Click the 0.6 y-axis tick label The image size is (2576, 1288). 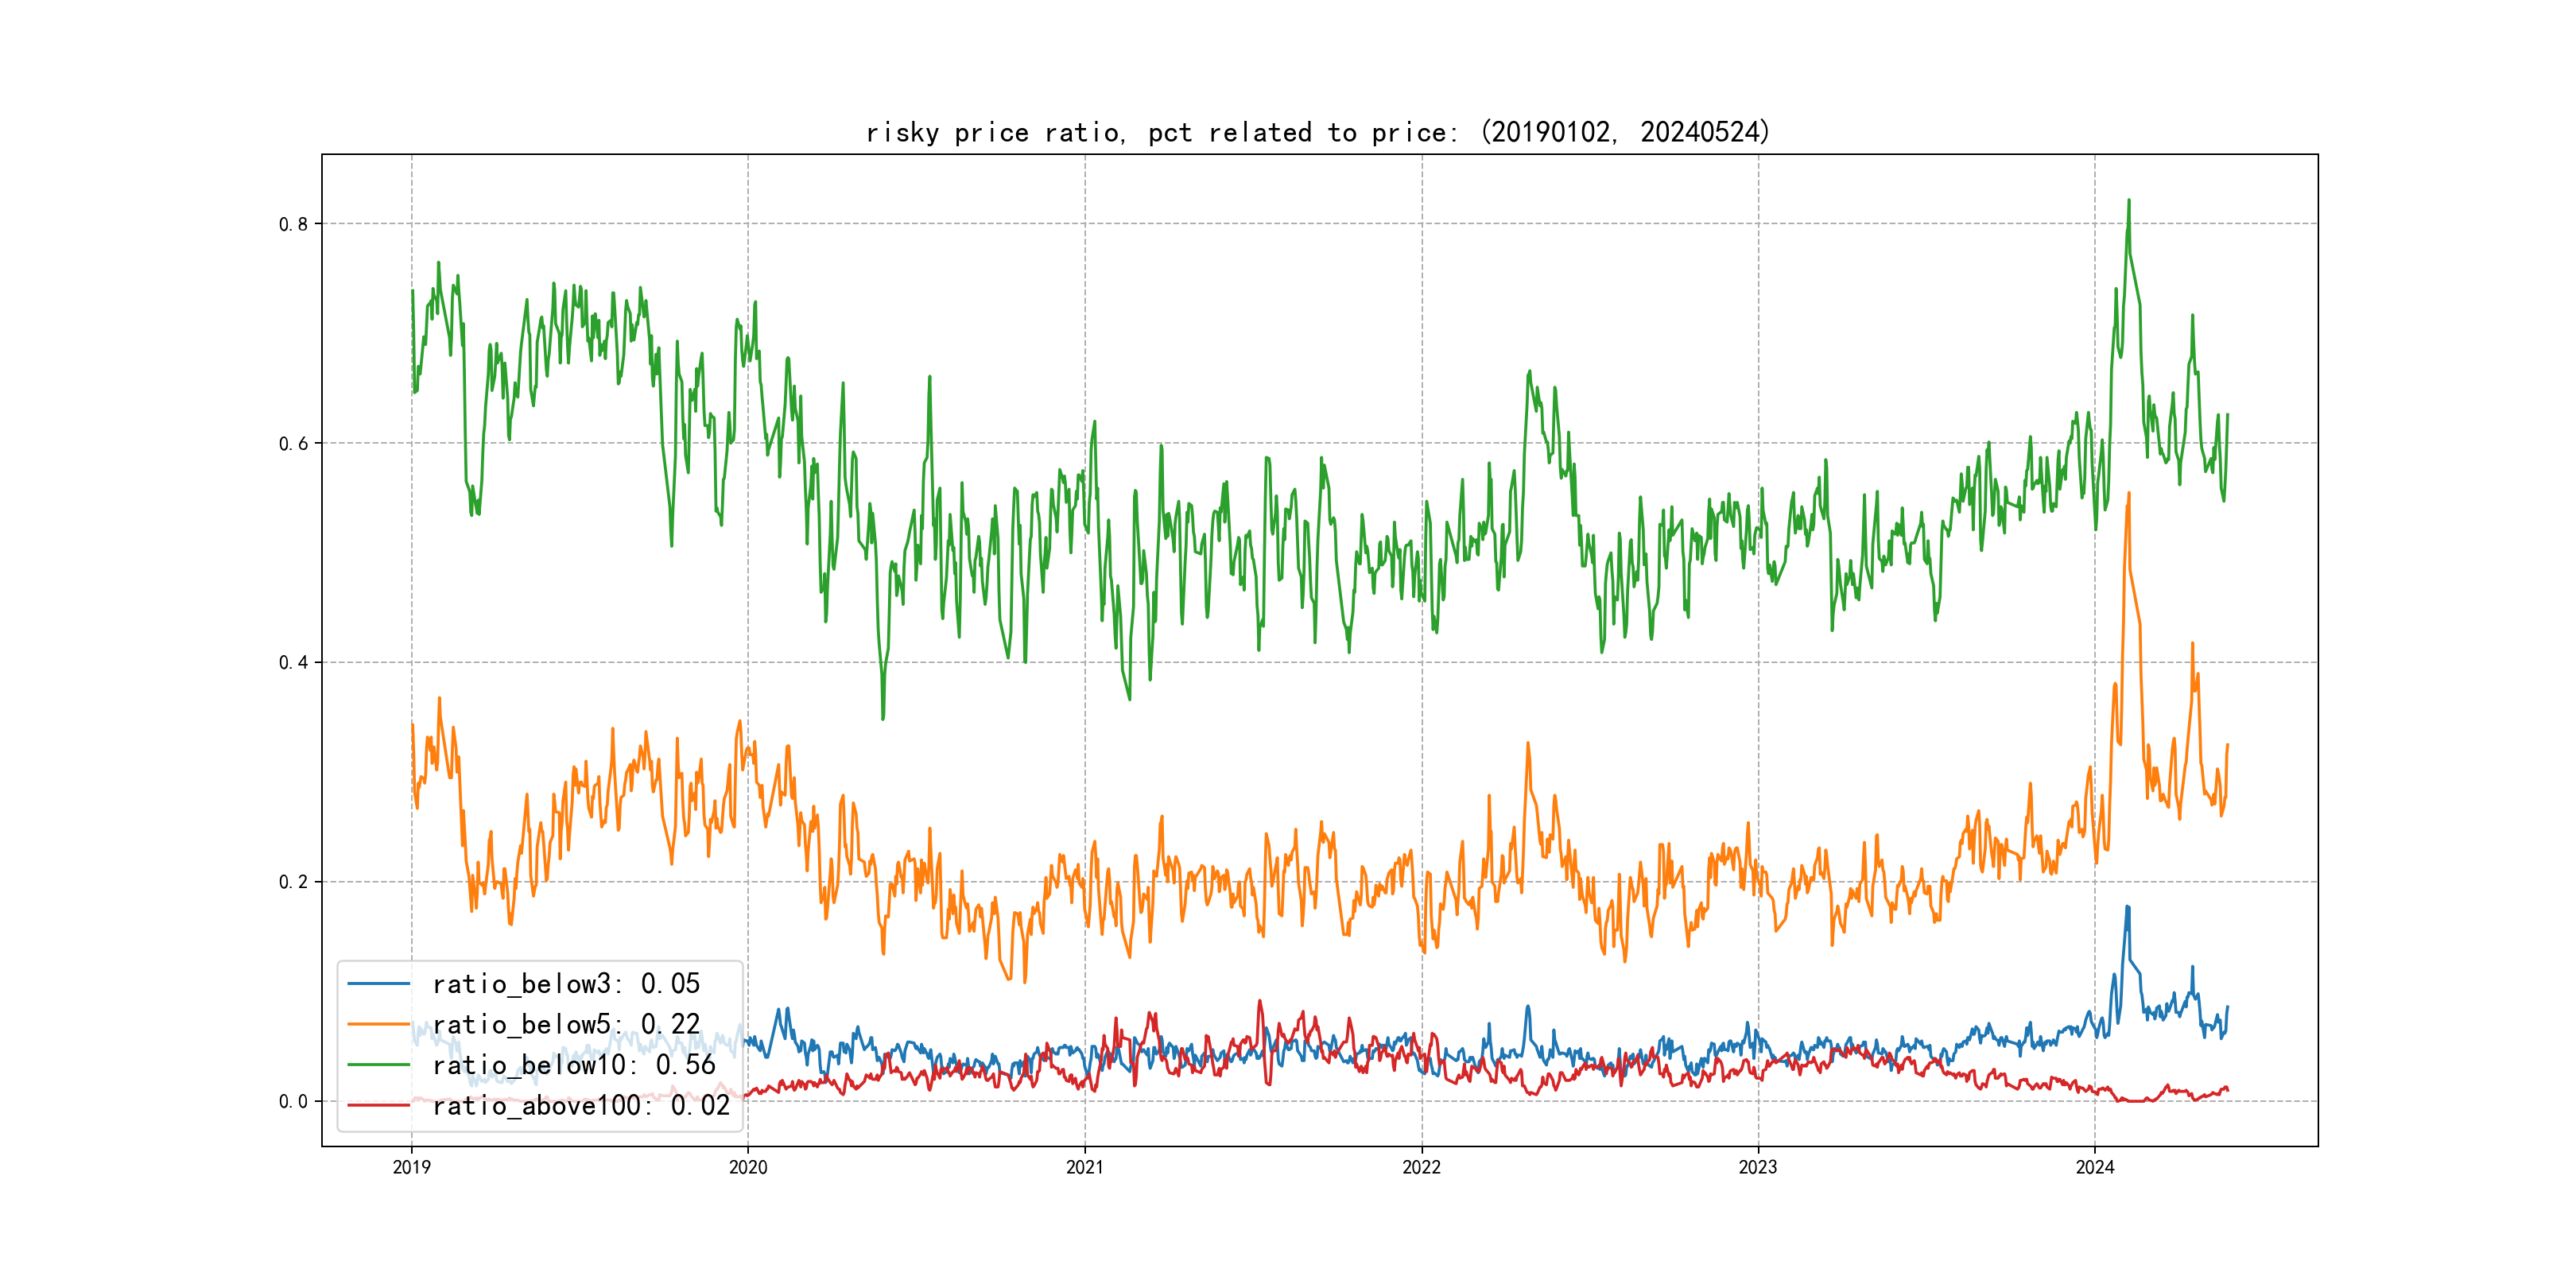click(293, 443)
